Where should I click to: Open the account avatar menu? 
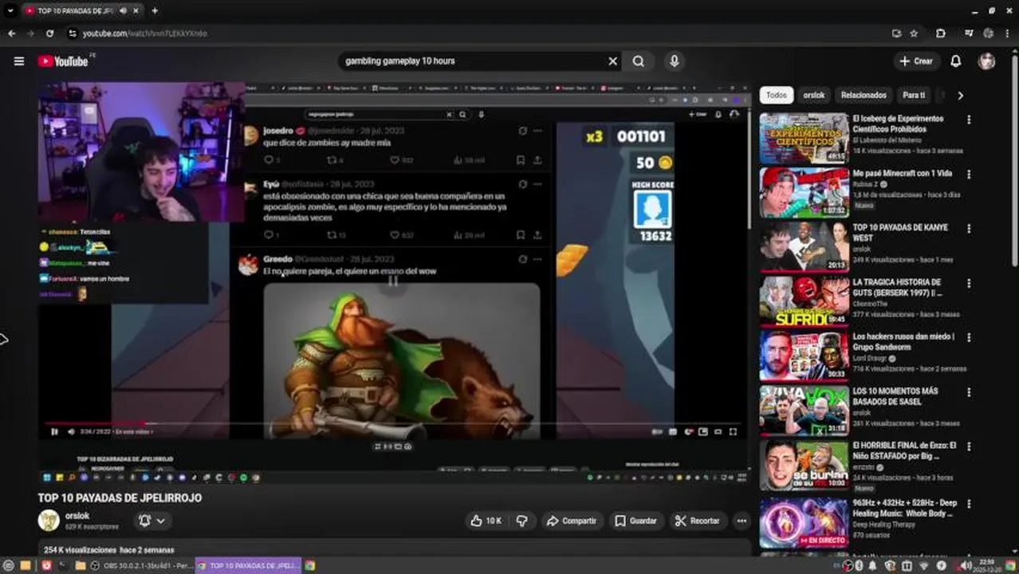[987, 61]
